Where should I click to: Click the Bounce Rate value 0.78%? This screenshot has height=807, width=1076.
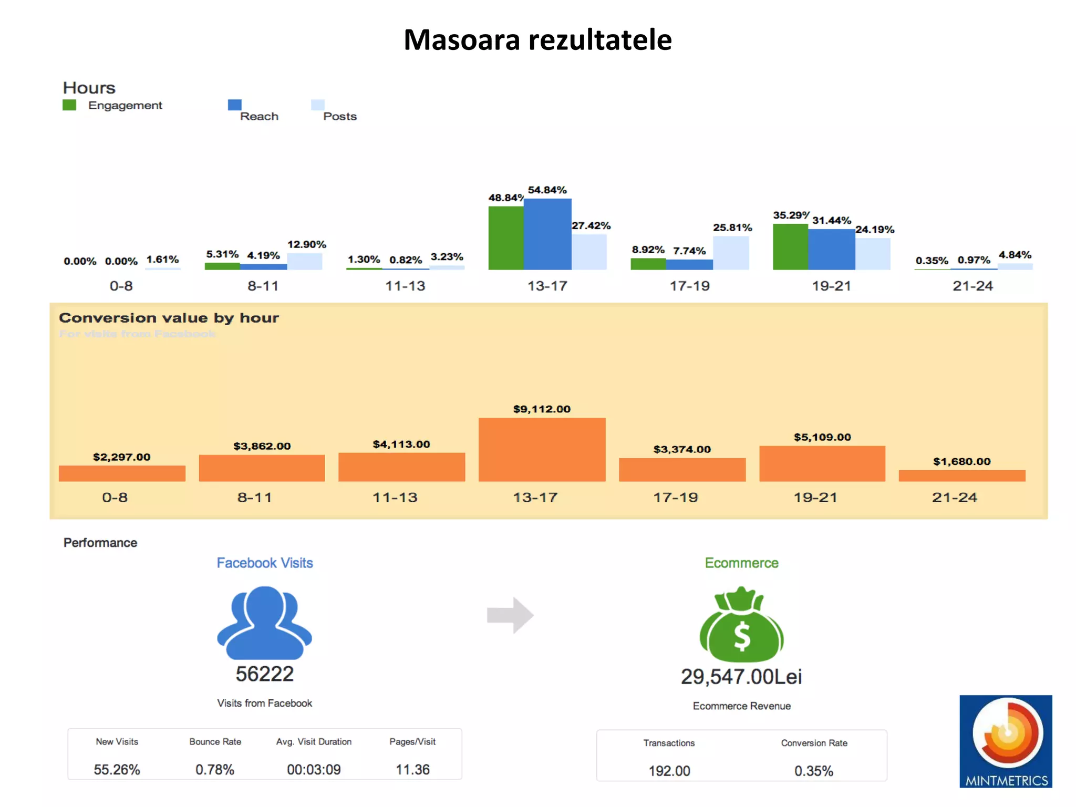(x=215, y=770)
